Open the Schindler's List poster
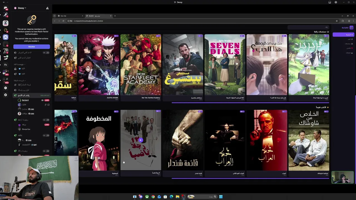This screenshot has width=356, height=200. pos(183,140)
